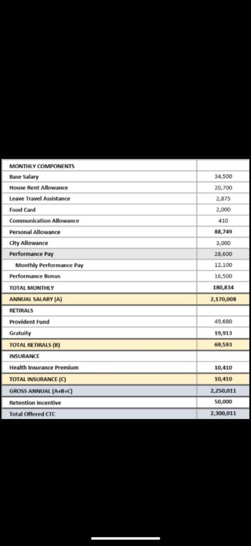Click the Base Salary value 34,500
The width and height of the screenshot is (251, 546).
click(x=223, y=176)
